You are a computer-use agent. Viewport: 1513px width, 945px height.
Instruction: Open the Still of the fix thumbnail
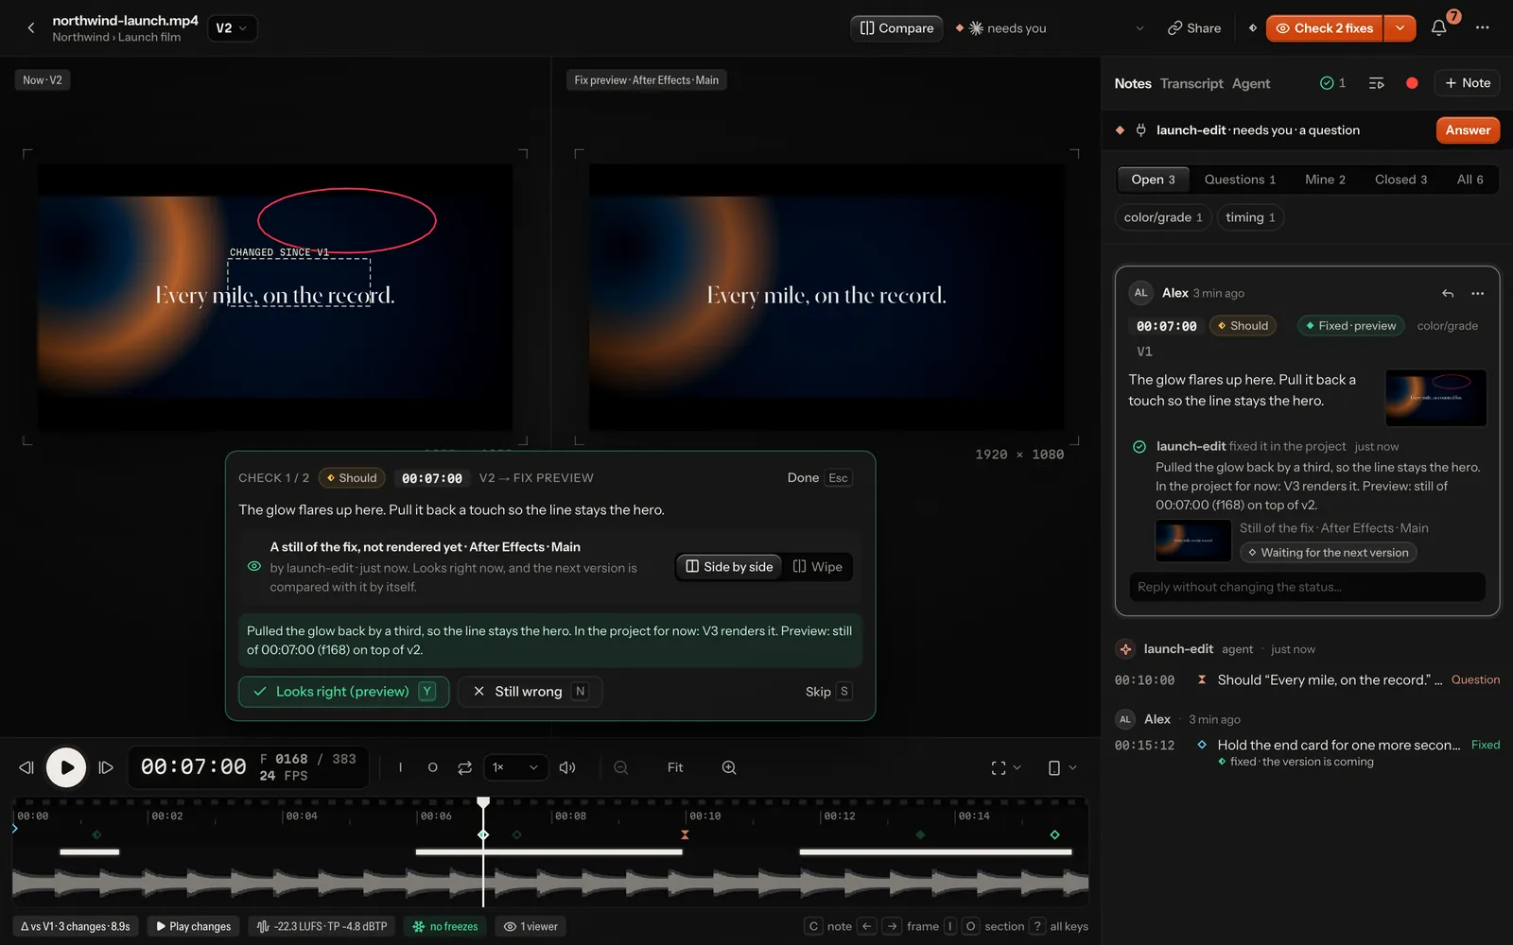(x=1193, y=541)
